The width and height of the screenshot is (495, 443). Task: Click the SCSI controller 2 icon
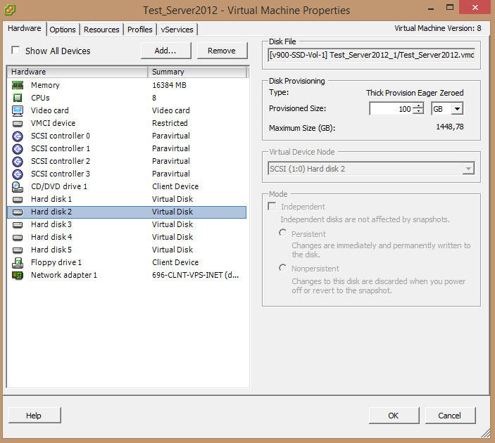pos(18,162)
